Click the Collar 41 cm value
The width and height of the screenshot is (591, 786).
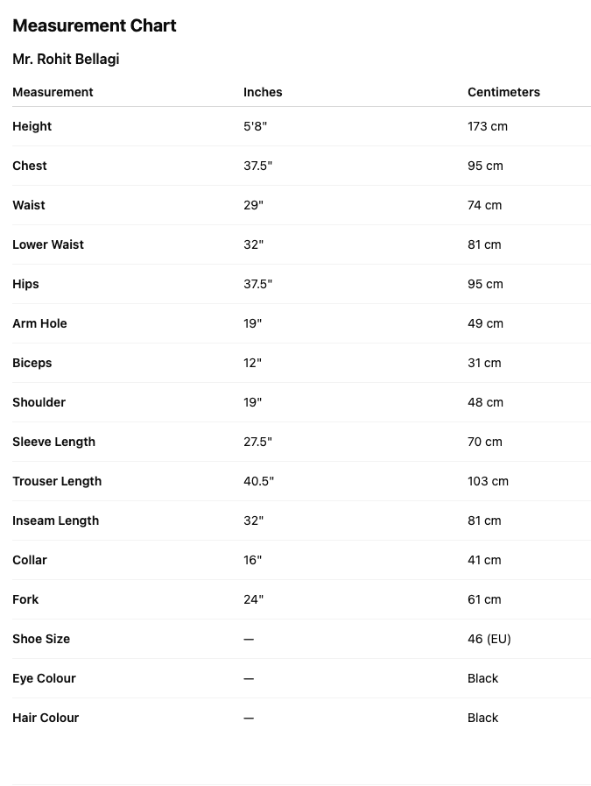point(484,560)
